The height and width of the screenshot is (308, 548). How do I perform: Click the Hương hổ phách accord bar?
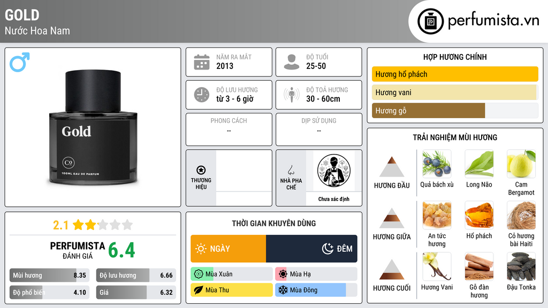point(455,74)
